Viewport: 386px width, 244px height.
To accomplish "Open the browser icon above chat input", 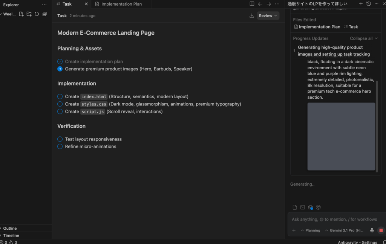I will [318, 207].
